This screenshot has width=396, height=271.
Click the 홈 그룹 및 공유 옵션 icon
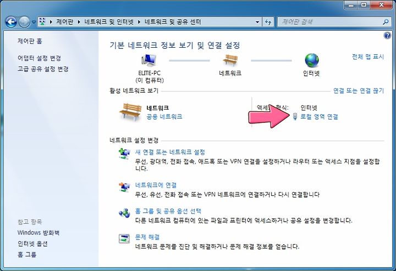coord(124,213)
